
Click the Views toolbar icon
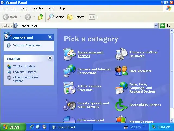92,17
